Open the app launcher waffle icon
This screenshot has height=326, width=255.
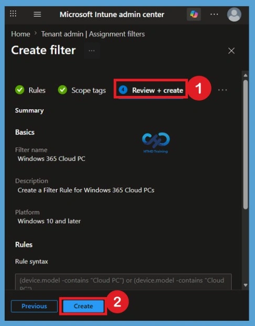pos(13,14)
